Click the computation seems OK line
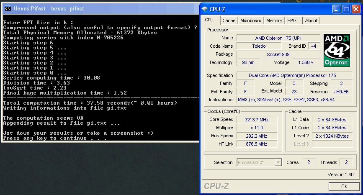 (x=43, y=118)
